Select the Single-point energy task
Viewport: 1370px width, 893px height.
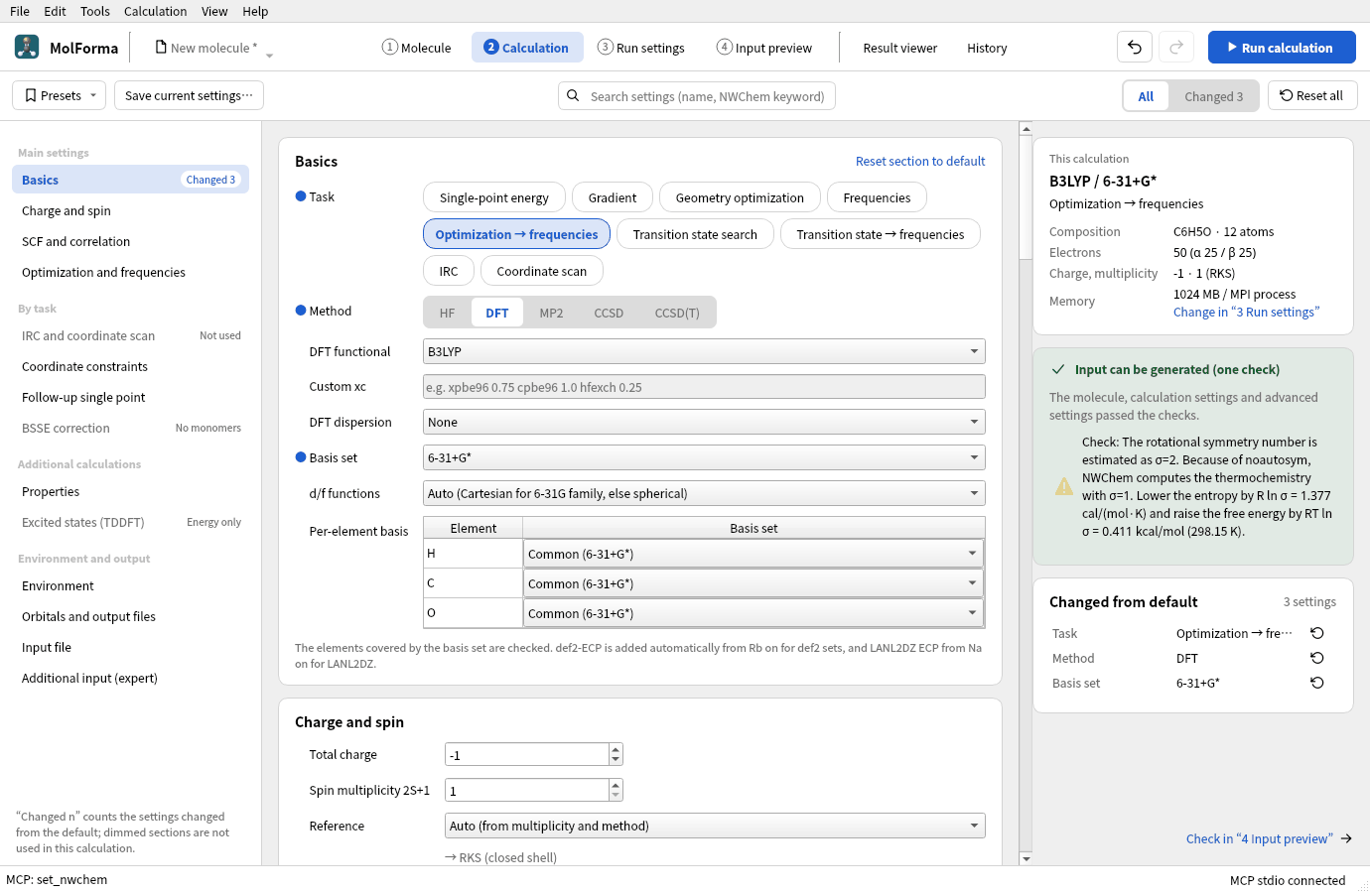click(x=494, y=197)
